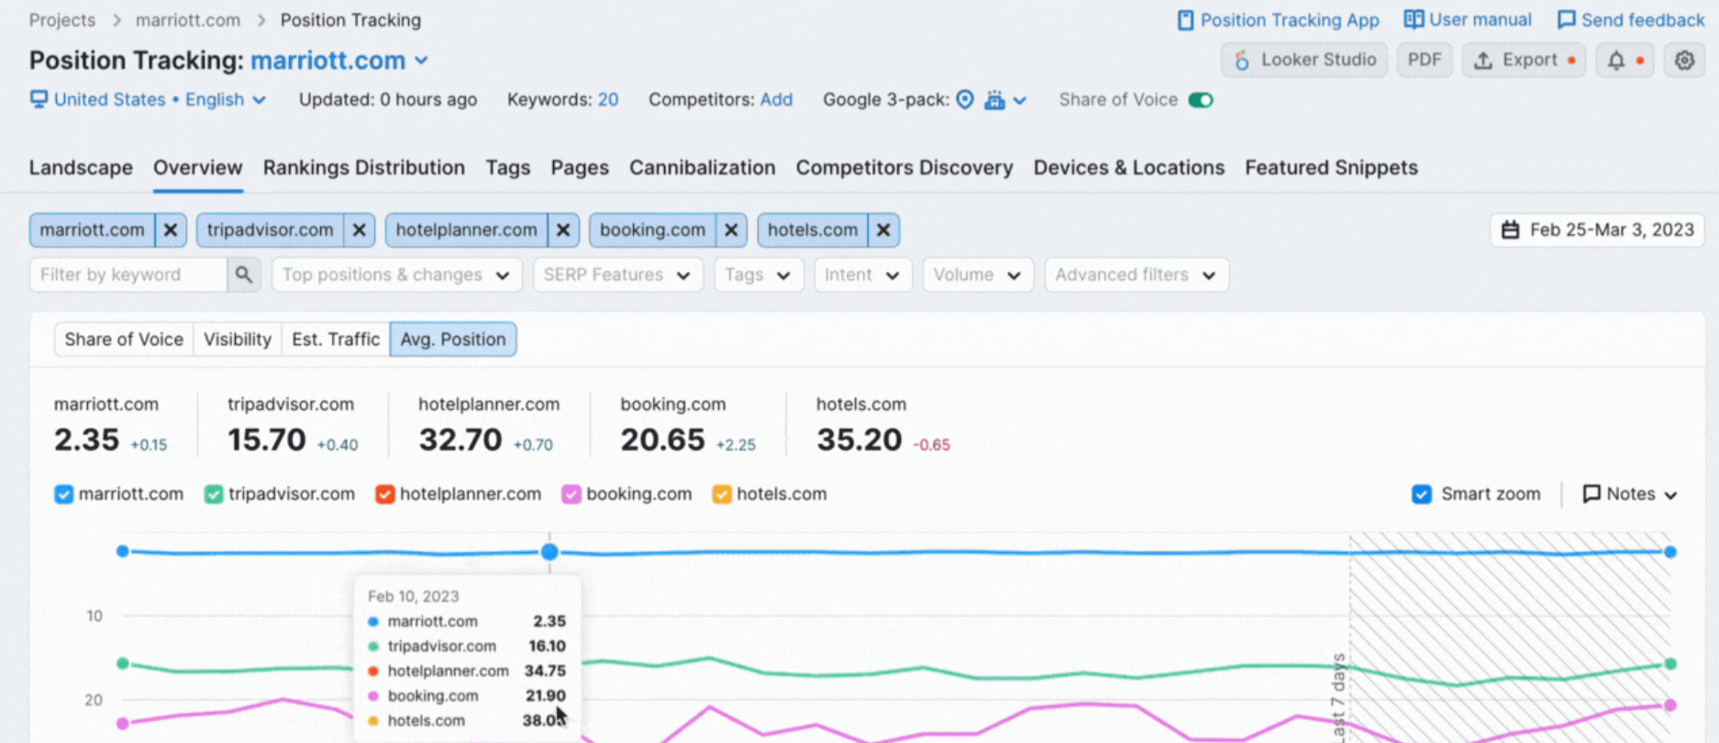Click the Export button

click(x=1524, y=61)
